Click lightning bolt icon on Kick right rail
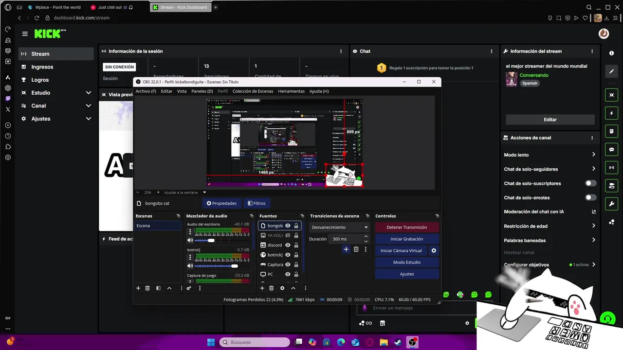623x350 pixels. tap(612, 113)
